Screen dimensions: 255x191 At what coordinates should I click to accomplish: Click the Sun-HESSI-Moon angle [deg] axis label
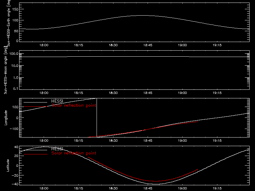point(5,70)
